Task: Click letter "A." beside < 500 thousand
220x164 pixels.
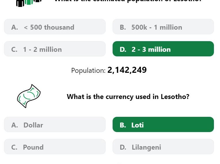Action: pyautogui.click(x=15, y=27)
